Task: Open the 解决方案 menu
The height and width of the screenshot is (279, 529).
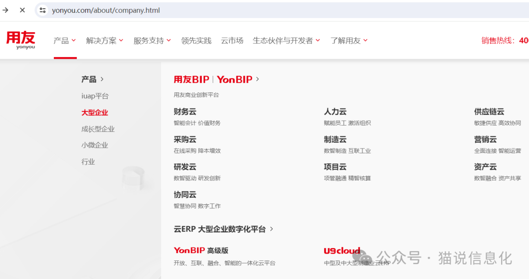Action: click(101, 41)
